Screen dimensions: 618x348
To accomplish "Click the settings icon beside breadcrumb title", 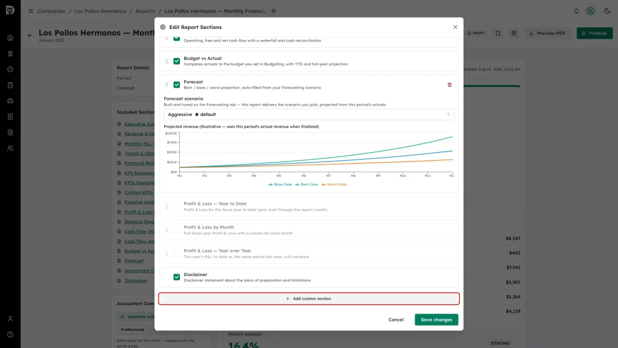I will 273,11.
